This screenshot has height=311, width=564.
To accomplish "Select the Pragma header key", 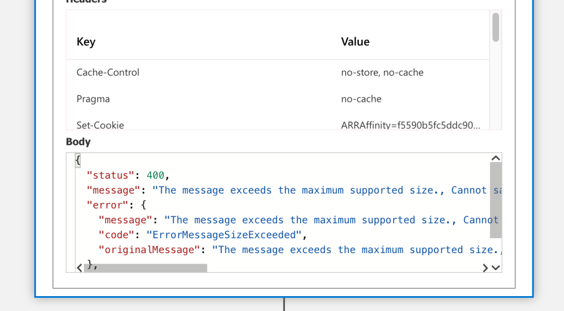I will pos(93,99).
